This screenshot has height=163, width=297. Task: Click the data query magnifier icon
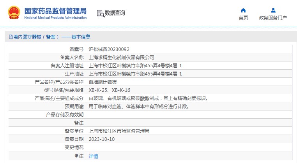101,13
